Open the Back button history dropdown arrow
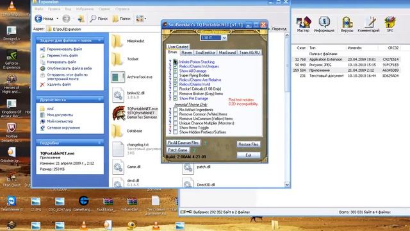Image resolution: width=410 pixels, height=231 pixels. point(58,19)
